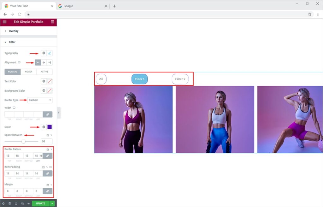Open the History icon in footer
This screenshot has width=323, height=207.
16,204
